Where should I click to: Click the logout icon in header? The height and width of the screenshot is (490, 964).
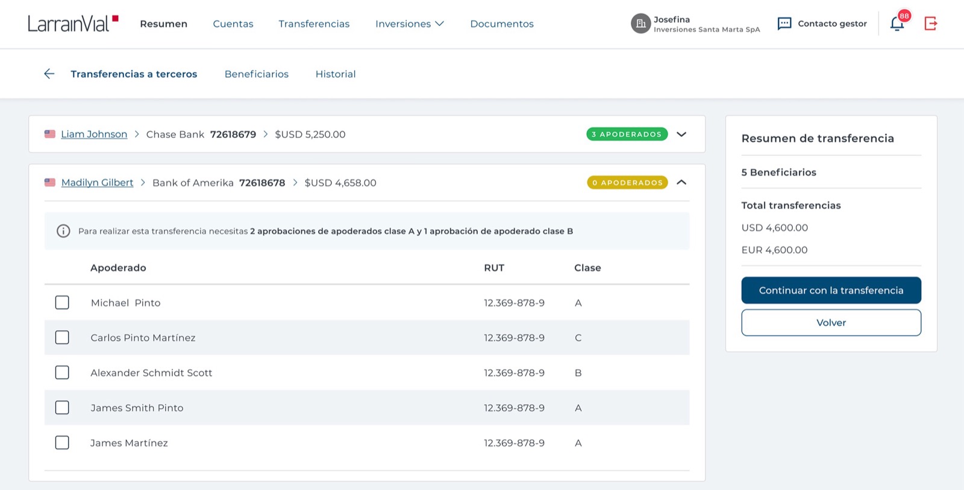tap(931, 24)
